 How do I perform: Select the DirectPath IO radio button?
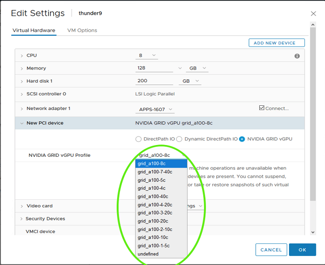138,139
